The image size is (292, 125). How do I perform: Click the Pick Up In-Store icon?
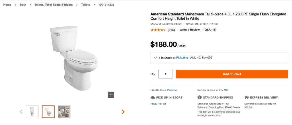click(x=153, y=98)
